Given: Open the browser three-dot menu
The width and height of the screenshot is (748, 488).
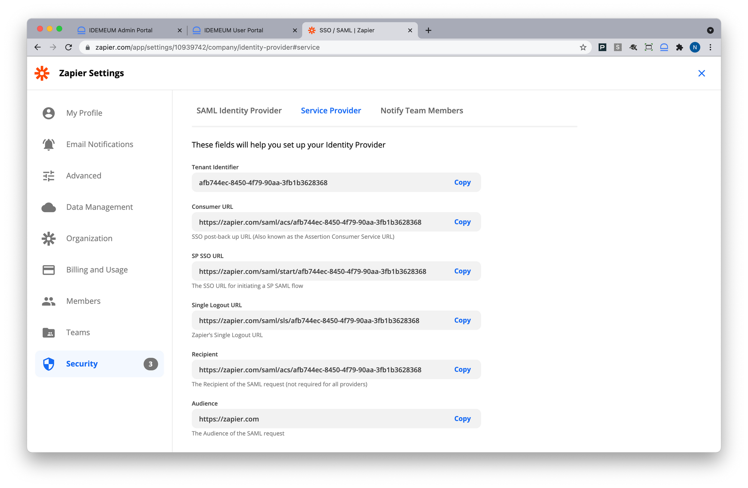Looking at the screenshot, I should 710,47.
